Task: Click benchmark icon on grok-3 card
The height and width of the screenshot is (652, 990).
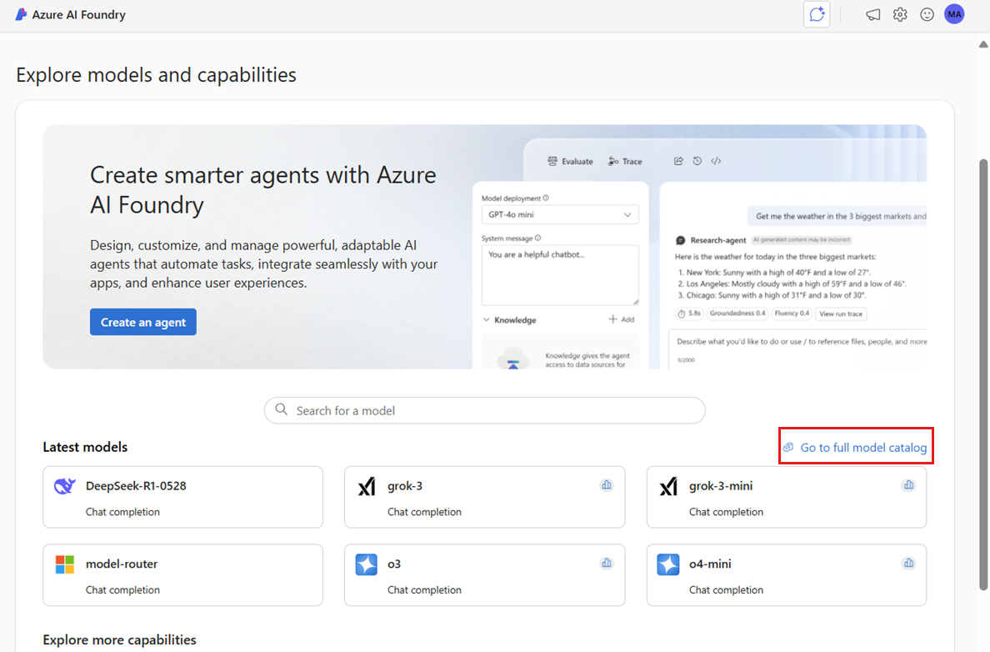Action: [x=607, y=485]
